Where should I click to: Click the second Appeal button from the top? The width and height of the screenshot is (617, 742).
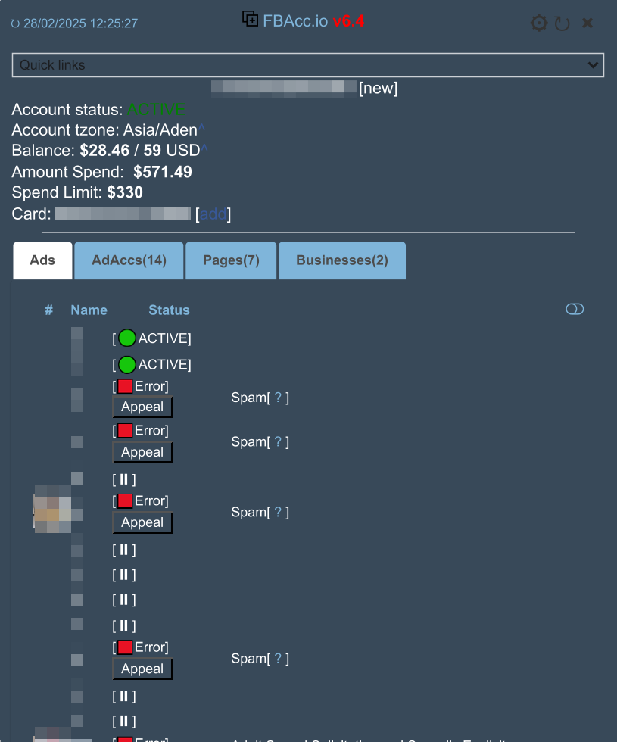coord(142,452)
